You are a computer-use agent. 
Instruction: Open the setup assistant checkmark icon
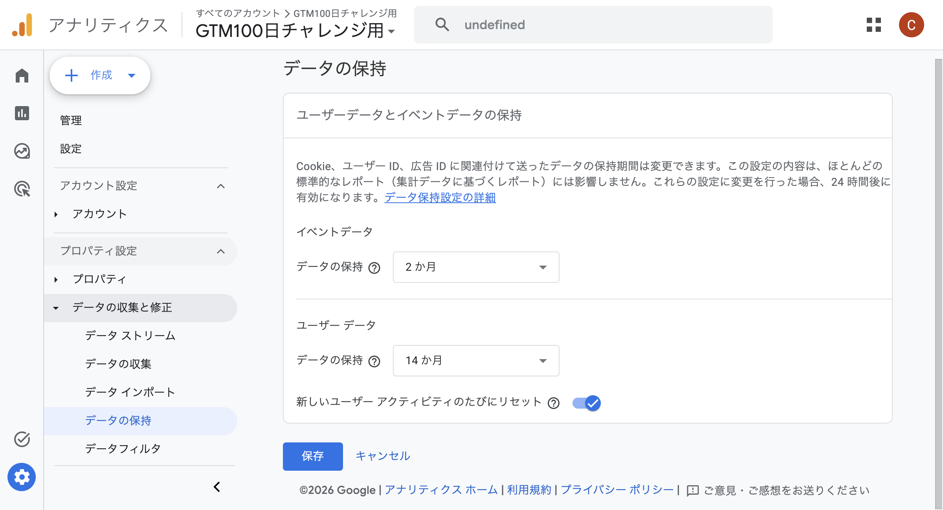pos(22,439)
